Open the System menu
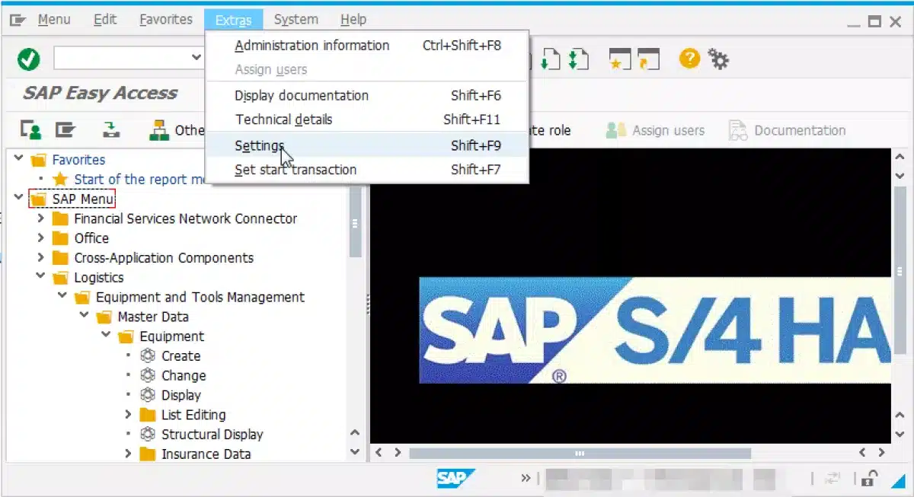914x497 pixels. click(296, 20)
